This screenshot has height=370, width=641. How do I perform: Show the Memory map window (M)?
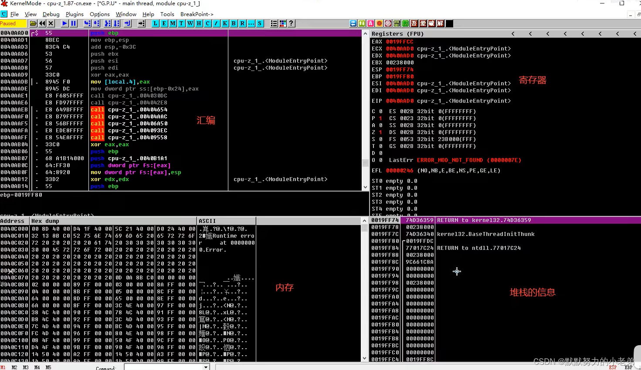[173, 24]
